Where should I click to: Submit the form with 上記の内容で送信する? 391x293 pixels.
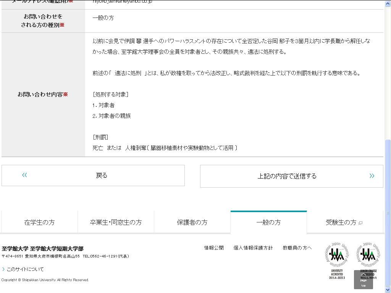pyautogui.click(x=291, y=176)
